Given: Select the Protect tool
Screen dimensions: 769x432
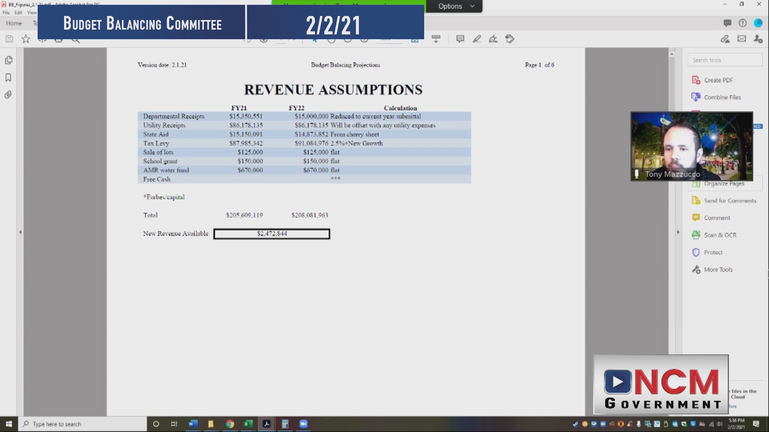Looking at the screenshot, I should 713,252.
